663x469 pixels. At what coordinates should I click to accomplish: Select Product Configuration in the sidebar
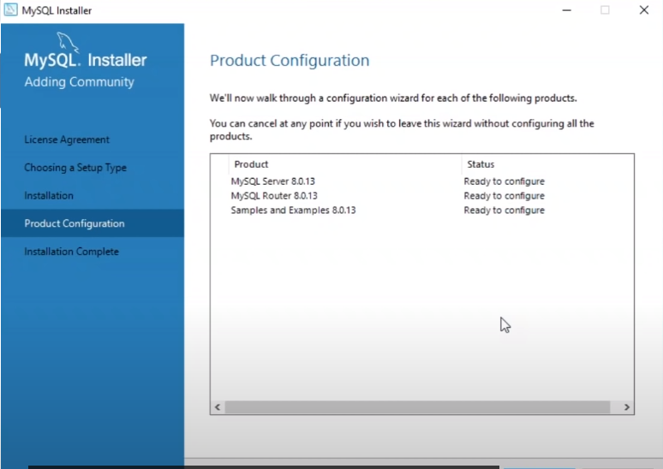point(75,223)
